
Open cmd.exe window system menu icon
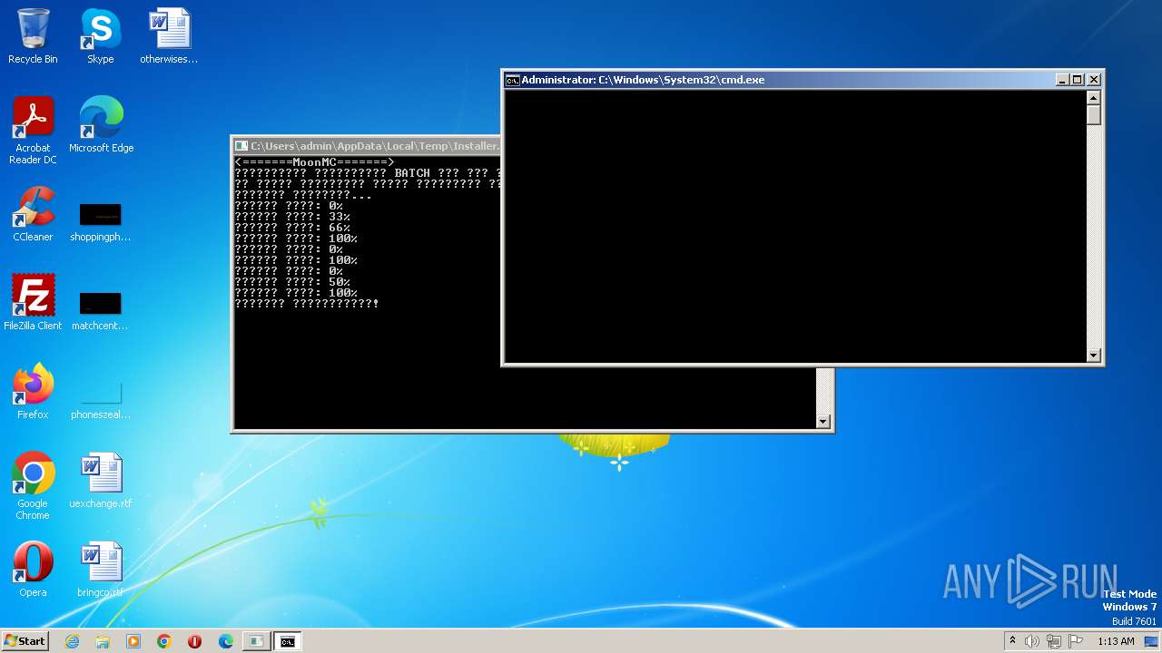click(x=512, y=80)
